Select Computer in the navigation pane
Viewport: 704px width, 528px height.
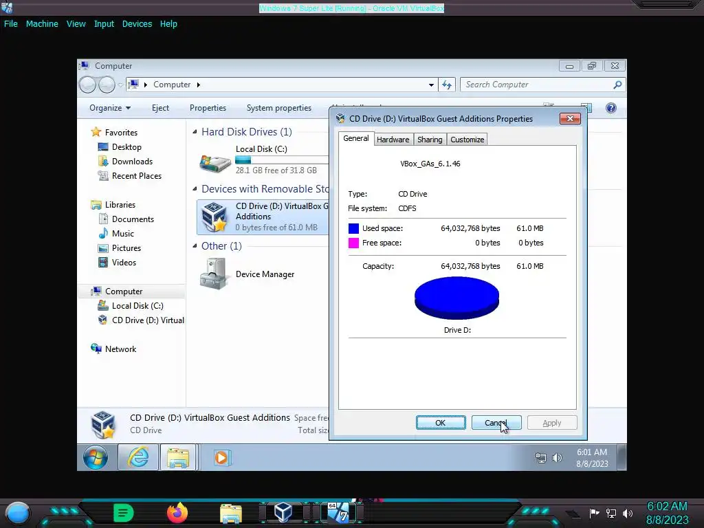(124, 291)
